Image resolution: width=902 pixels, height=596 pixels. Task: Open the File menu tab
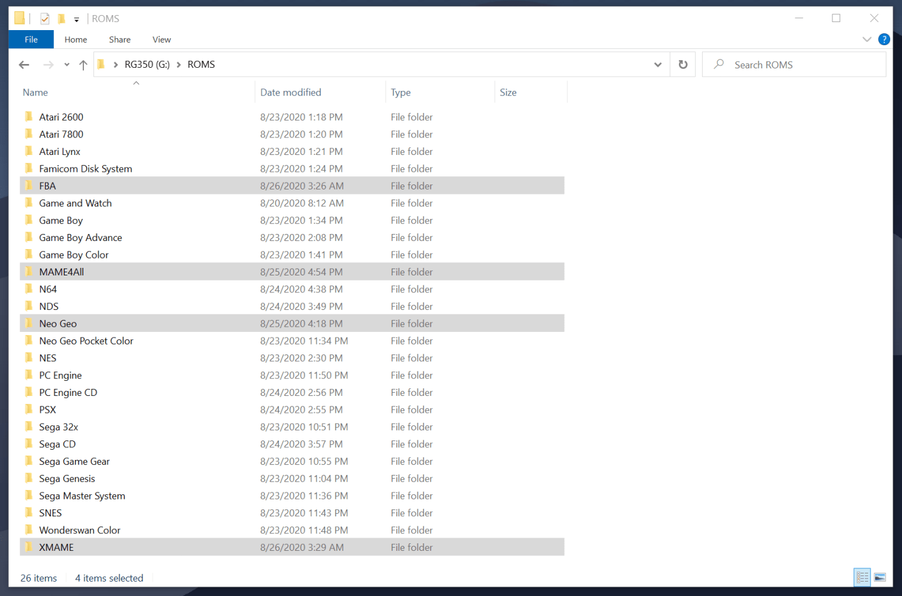31,40
